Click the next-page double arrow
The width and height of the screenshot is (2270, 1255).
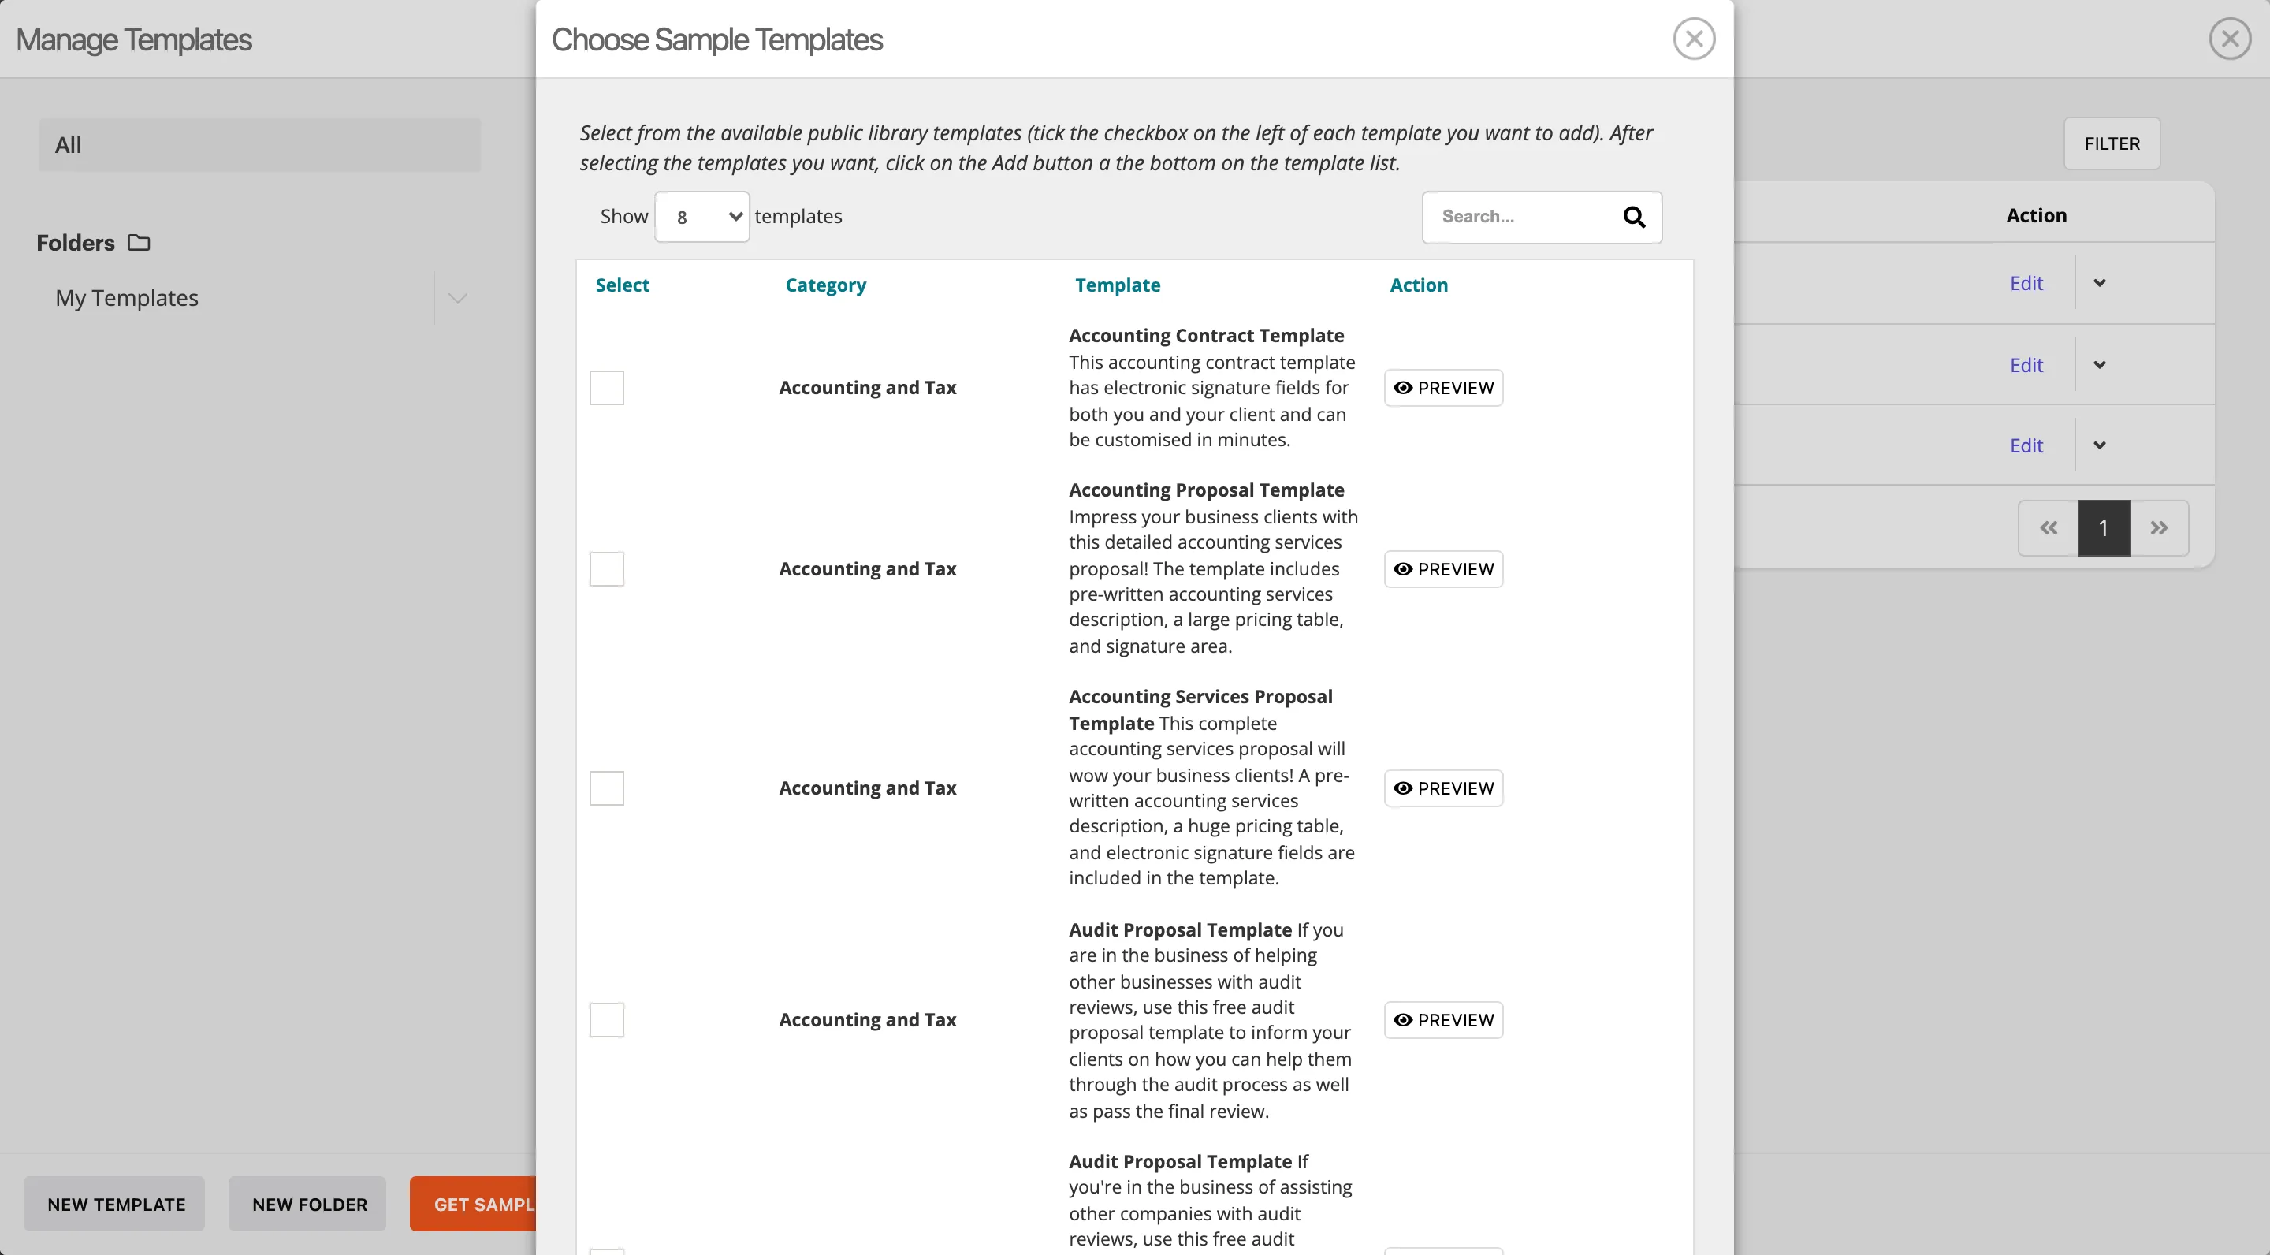point(2160,527)
